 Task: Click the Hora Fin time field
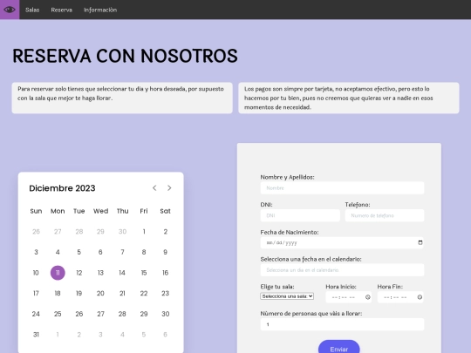400,297
